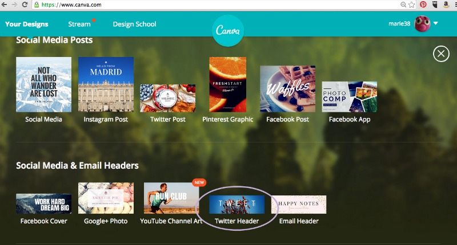
Task: Choose the Facebook Cover thumbnail
Action: coord(44,204)
